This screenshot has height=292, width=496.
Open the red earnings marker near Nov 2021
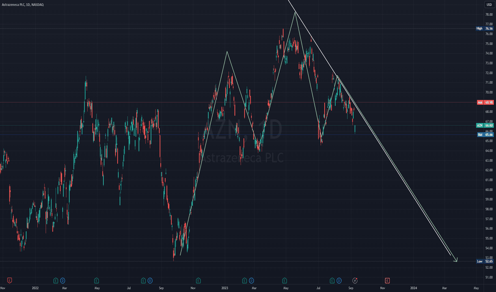click(10, 280)
